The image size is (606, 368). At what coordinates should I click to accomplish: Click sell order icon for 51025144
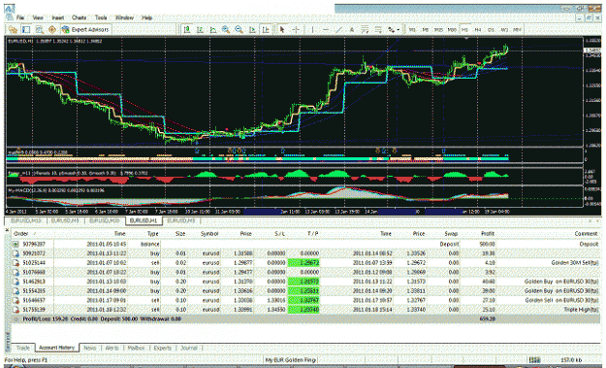point(16,263)
